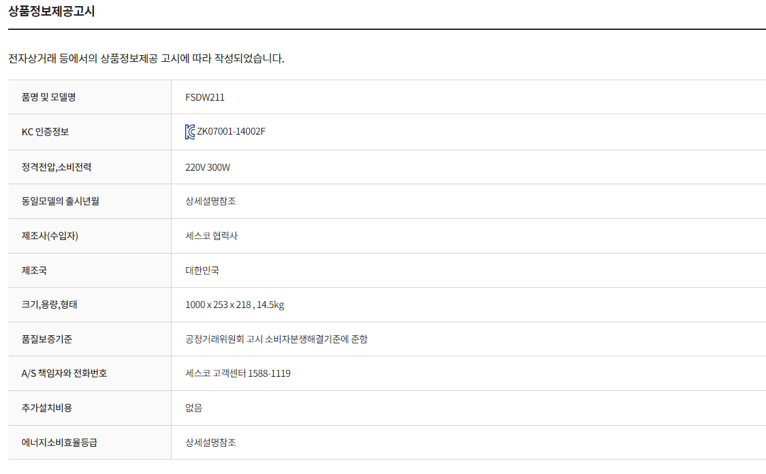This screenshot has height=474, width=766.
Task: Click 상세설명참조 in the 동일모델의 출시년월 row
Action: pyautogui.click(x=211, y=201)
